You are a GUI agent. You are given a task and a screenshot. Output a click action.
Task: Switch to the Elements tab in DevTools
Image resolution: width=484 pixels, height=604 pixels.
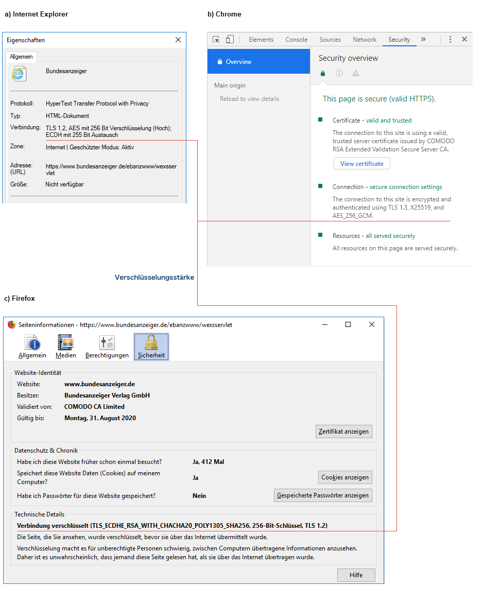[x=261, y=40]
